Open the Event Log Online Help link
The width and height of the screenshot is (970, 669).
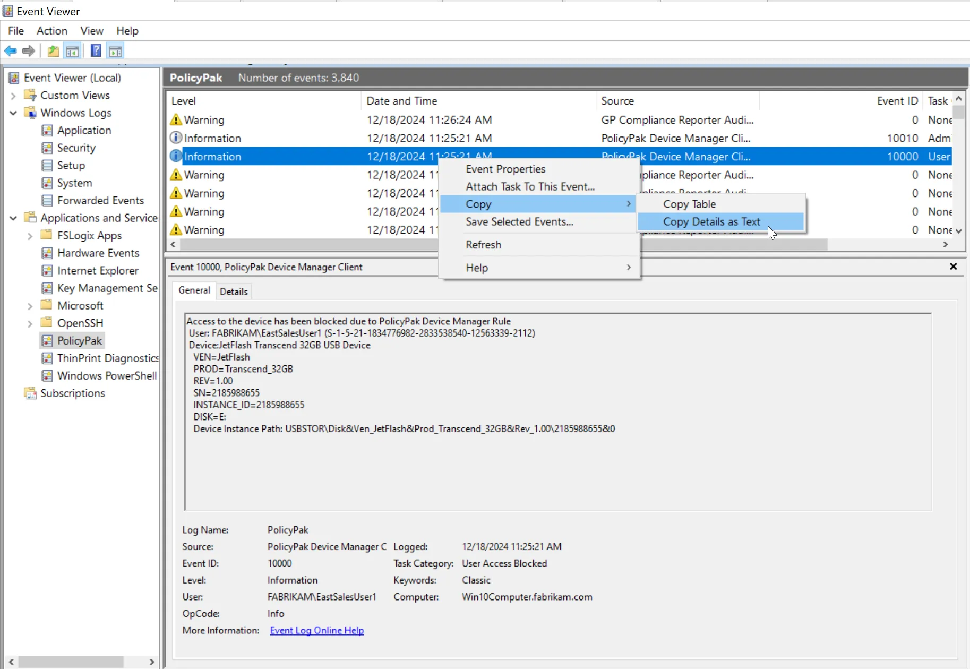[x=317, y=630]
